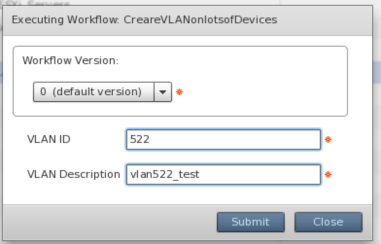Click the empty footer bar left of Submit
The height and width of the screenshot is (244, 381).
pos(109,222)
